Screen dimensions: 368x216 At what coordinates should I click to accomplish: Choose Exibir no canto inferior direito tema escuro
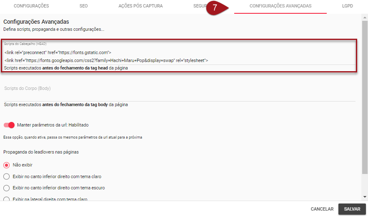6,188
